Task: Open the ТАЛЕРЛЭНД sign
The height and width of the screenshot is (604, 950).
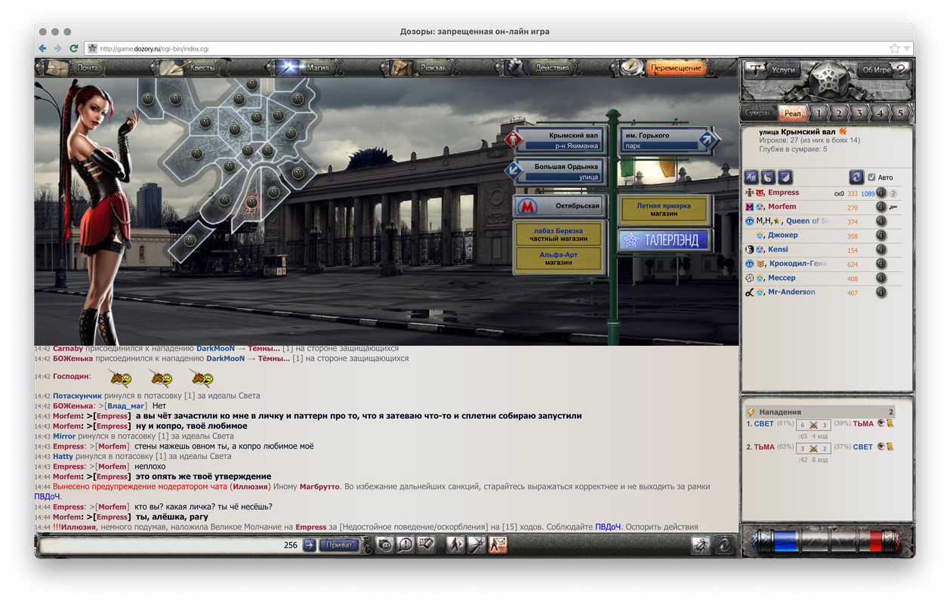Action: coord(664,241)
